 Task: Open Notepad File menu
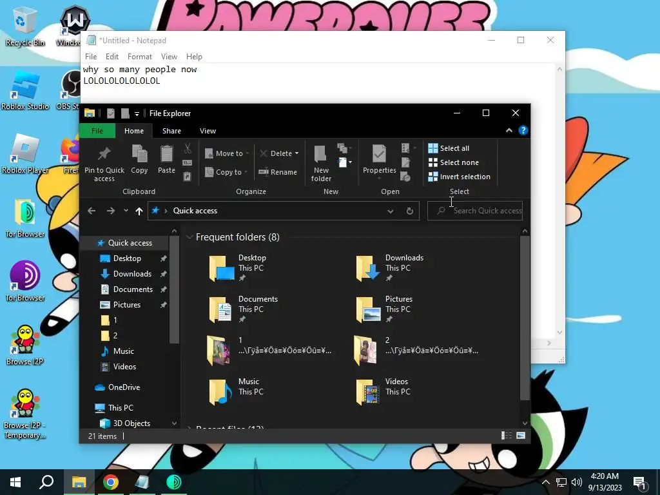[90, 57]
